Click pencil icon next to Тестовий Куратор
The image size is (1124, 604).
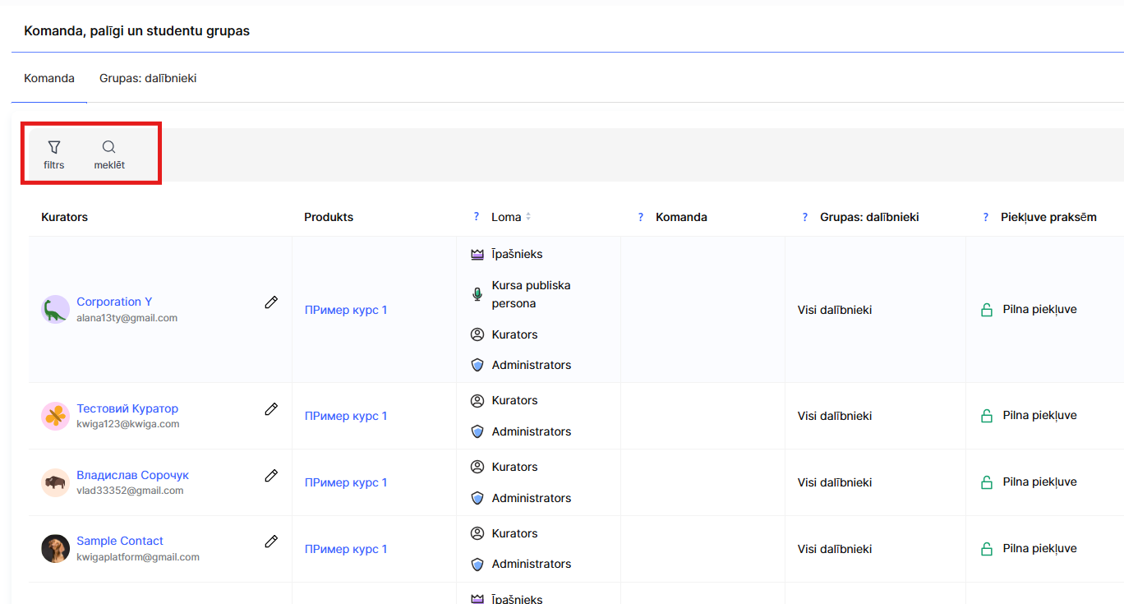[271, 409]
